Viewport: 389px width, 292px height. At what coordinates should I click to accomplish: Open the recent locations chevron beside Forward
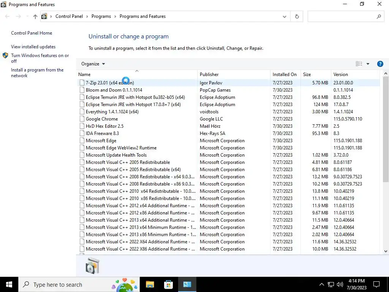coord(27,16)
